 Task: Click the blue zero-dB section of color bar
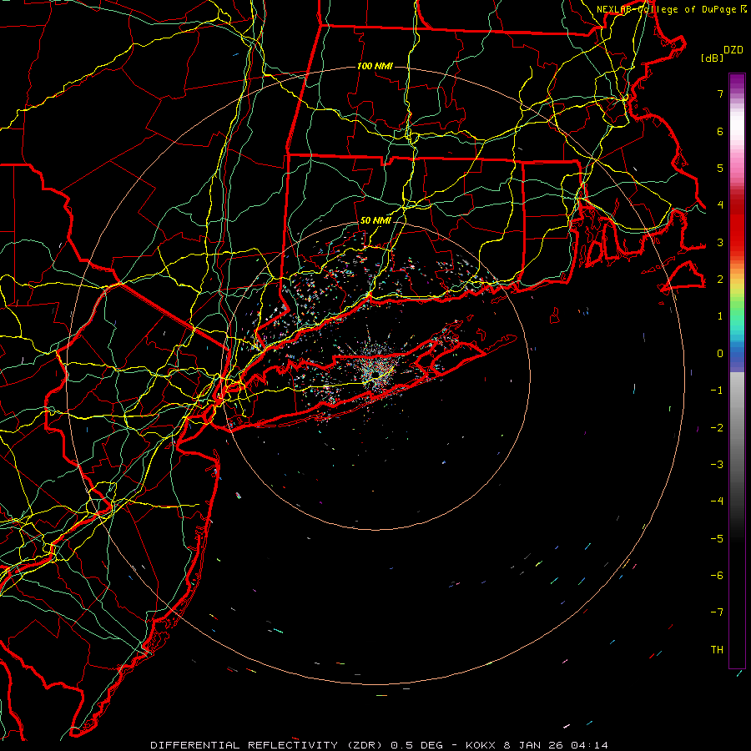737,357
